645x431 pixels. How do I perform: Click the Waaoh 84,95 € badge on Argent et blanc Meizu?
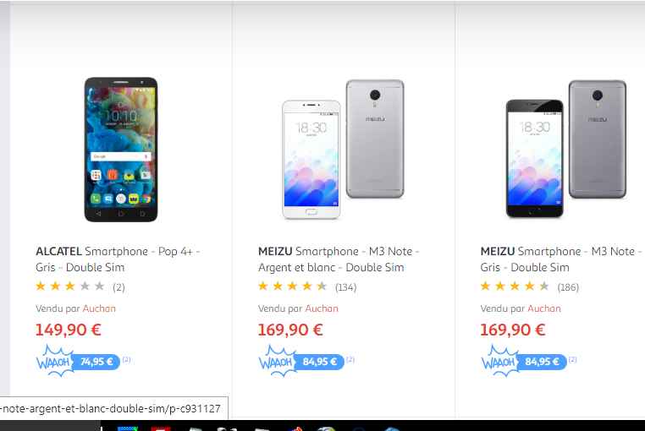click(x=300, y=361)
